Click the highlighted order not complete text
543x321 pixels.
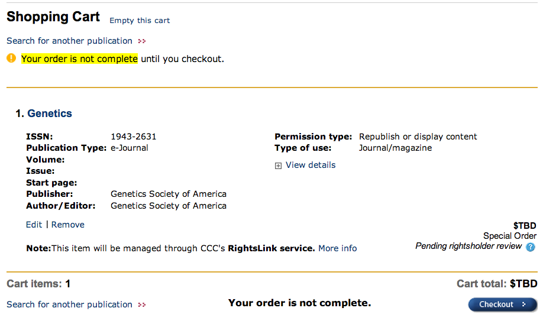tap(79, 59)
